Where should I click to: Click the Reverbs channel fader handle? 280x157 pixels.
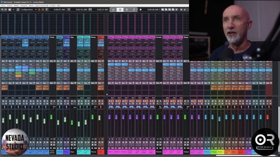[157, 117]
